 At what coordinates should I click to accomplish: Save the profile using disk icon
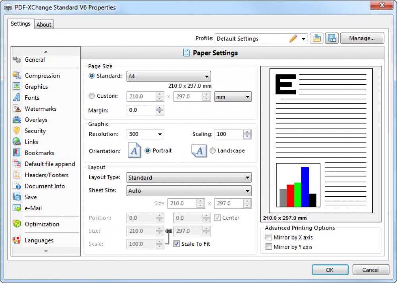[332, 38]
